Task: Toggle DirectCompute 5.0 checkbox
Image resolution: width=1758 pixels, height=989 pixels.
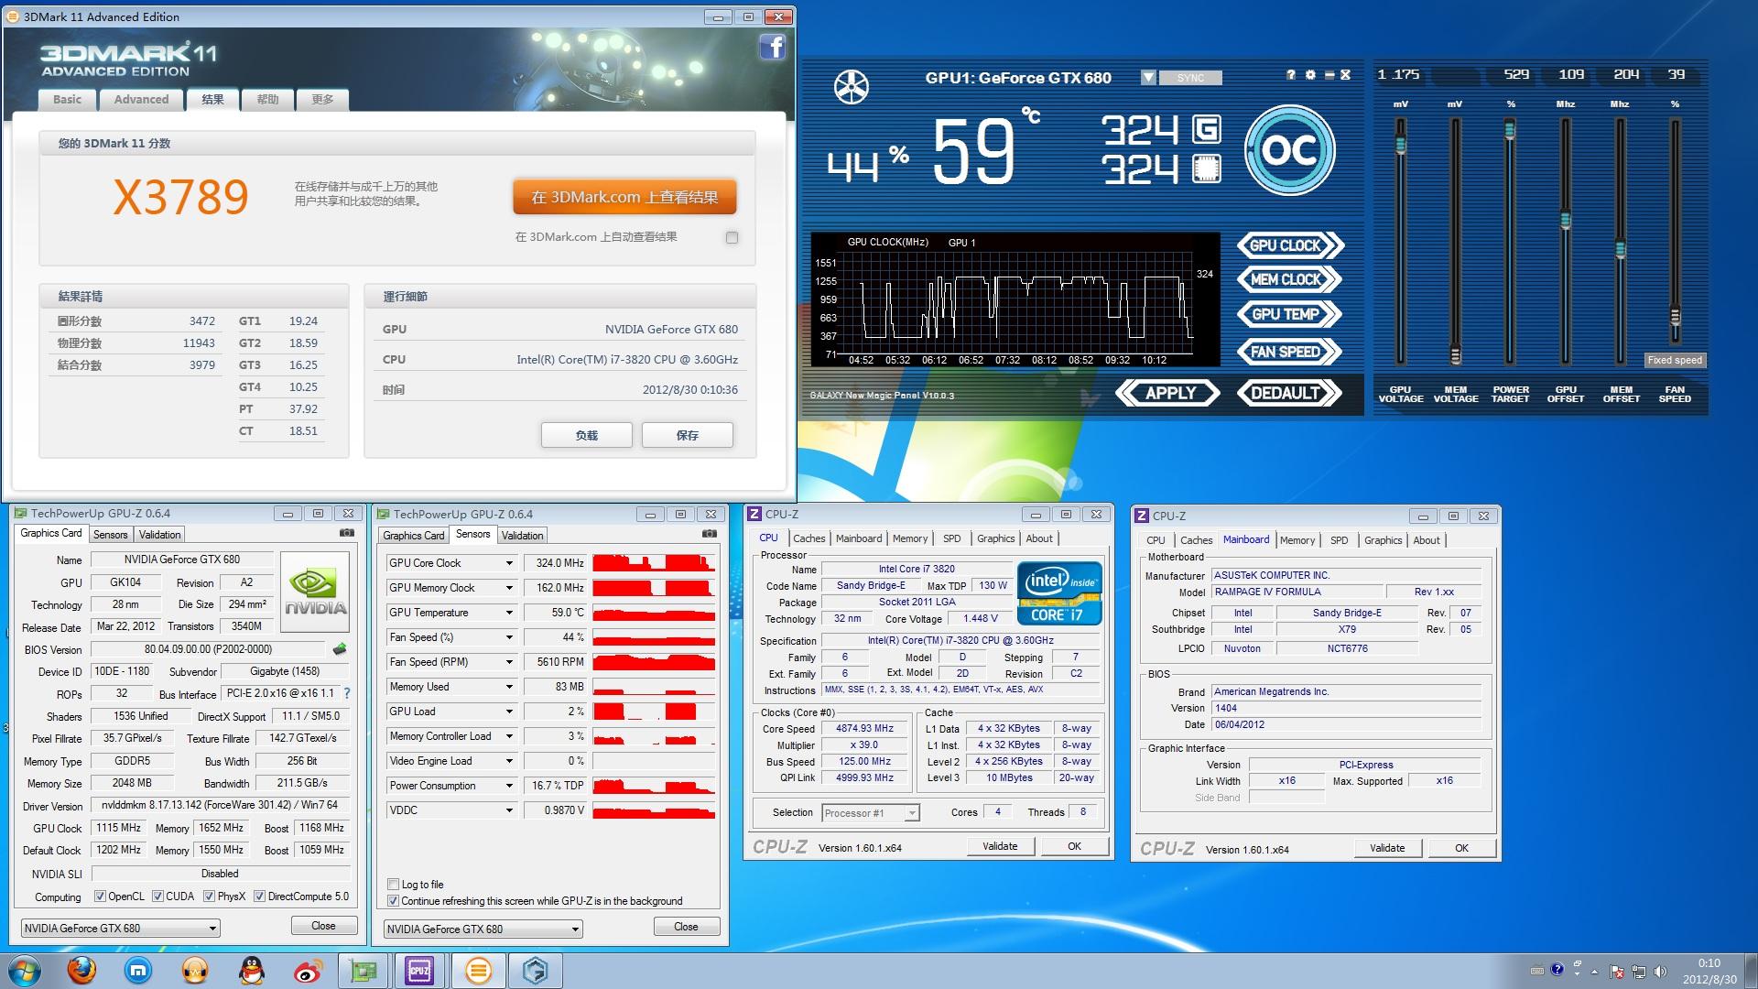Action: tap(260, 897)
